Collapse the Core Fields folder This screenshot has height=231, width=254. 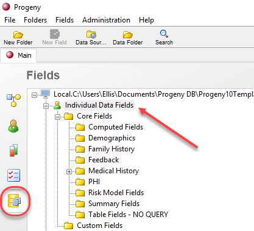tap(58, 117)
